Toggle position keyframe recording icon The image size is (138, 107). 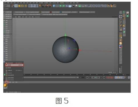116,77
